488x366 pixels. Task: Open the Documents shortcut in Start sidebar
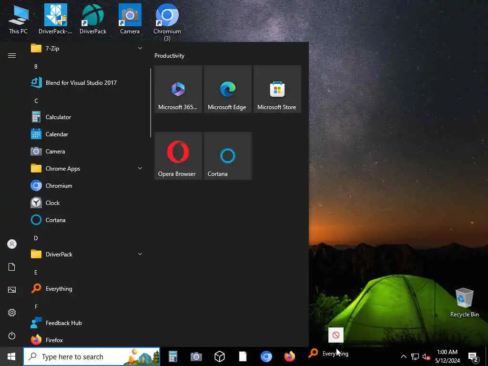click(x=12, y=267)
